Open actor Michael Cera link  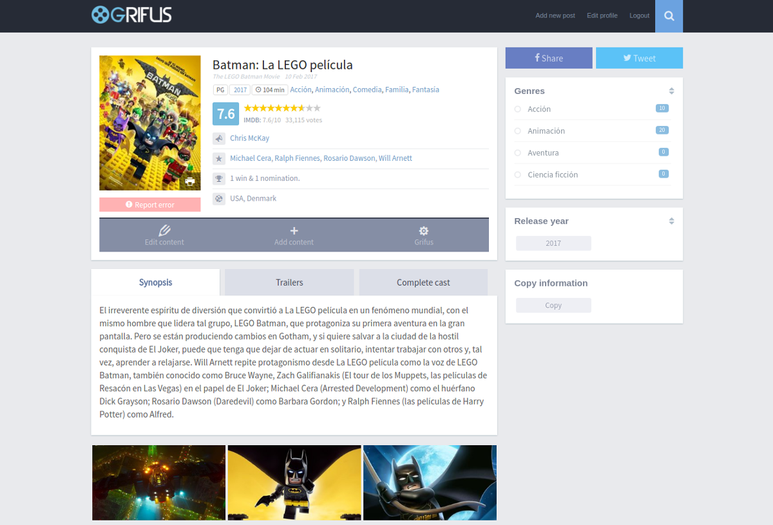click(251, 158)
